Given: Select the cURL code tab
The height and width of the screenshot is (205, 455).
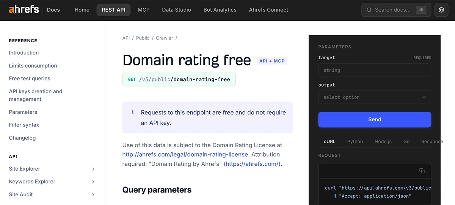Looking at the screenshot, I should (x=329, y=142).
